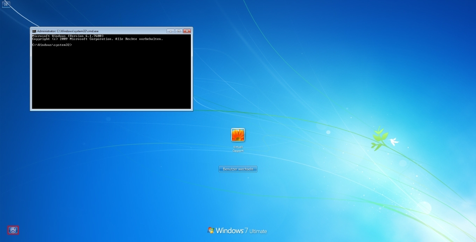Click the C:\Windows\system32> prompt line
The width and height of the screenshot is (476, 242).
point(52,45)
